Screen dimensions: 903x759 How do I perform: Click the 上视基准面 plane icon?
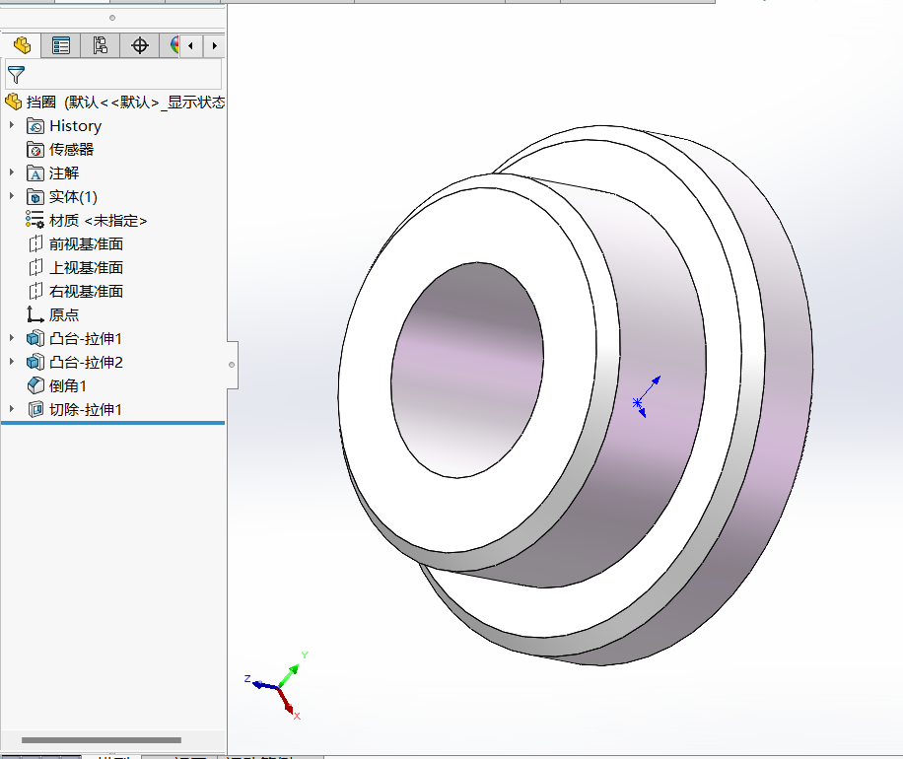point(35,268)
